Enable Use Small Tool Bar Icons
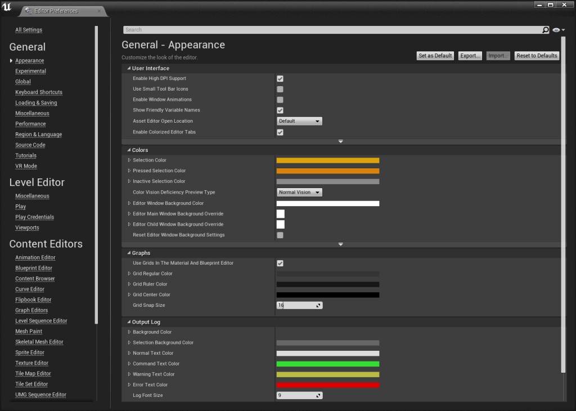Image resolution: width=576 pixels, height=411 pixels. [280, 90]
